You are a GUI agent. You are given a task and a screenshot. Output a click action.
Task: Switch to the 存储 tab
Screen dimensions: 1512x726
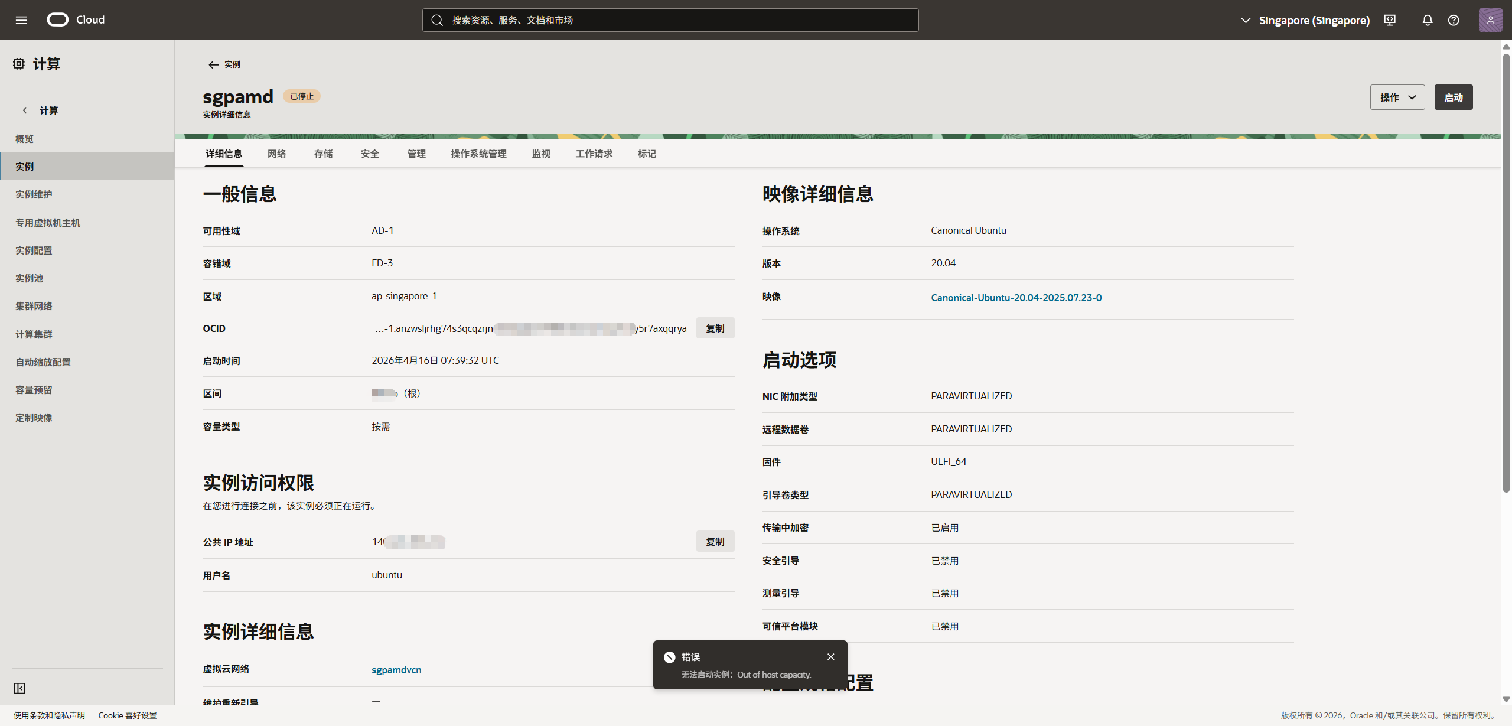(323, 154)
